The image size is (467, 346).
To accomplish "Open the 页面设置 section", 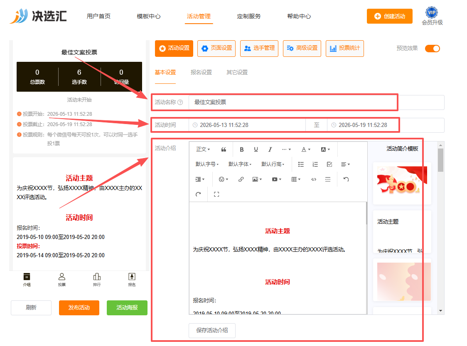I will click(216, 48).
